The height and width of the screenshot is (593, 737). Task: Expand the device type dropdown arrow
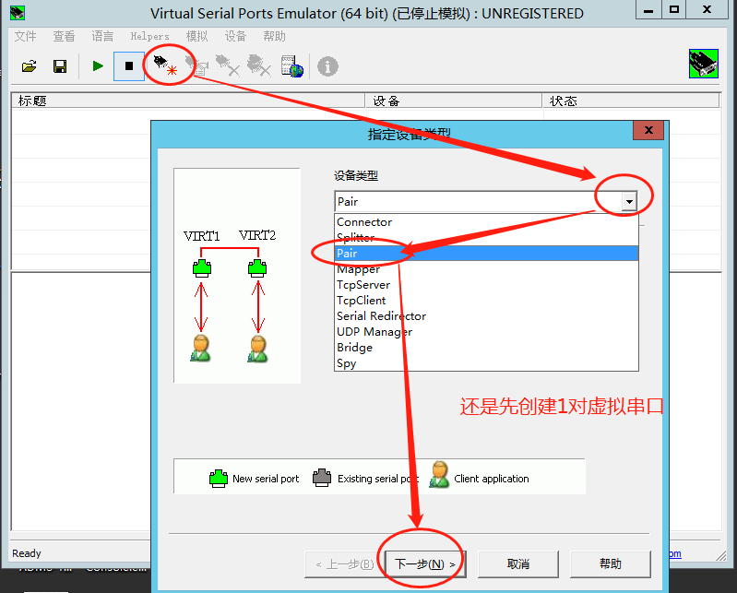point(629,202)
